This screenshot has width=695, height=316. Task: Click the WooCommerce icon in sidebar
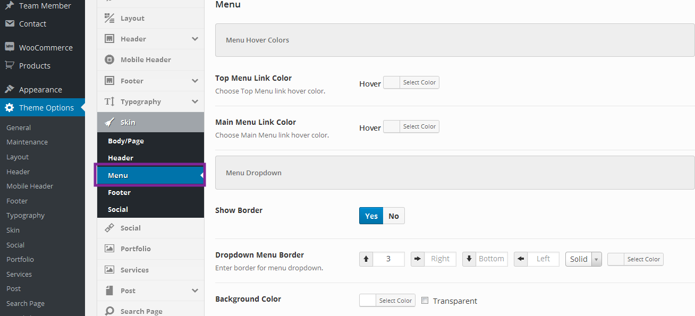(x=10, y=47)
